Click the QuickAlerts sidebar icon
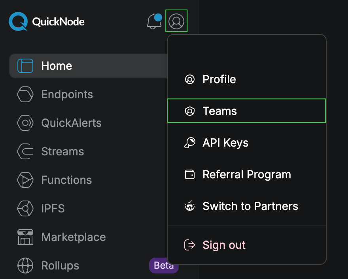Image resolution: width=348 pixels, height=279 pixels. (x=25, y=123)
